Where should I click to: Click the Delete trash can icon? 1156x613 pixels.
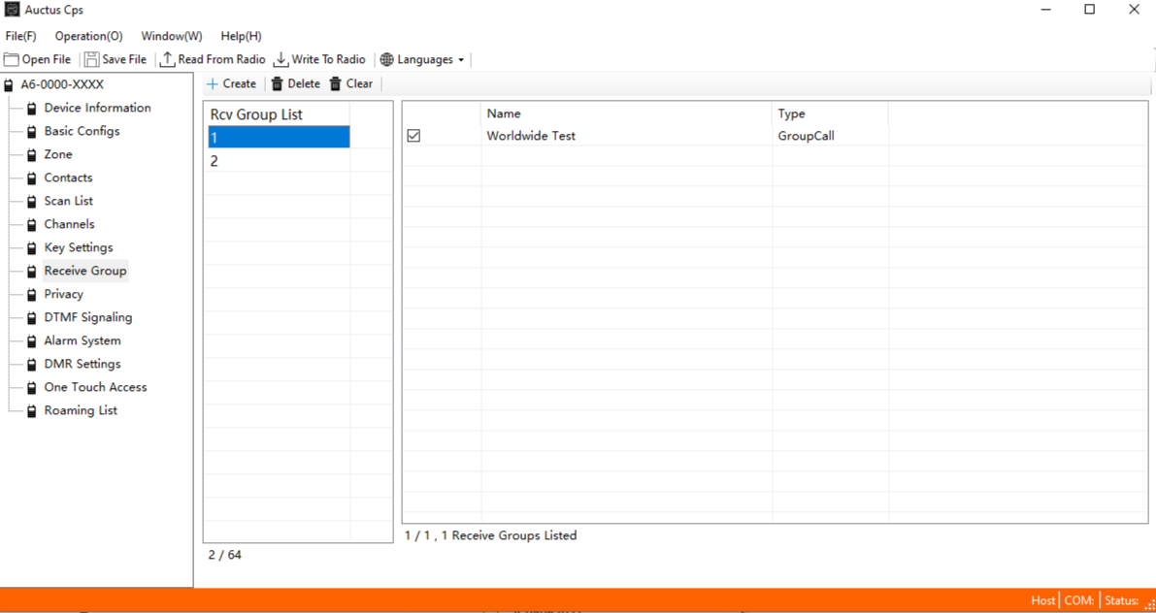click(278, 84)
